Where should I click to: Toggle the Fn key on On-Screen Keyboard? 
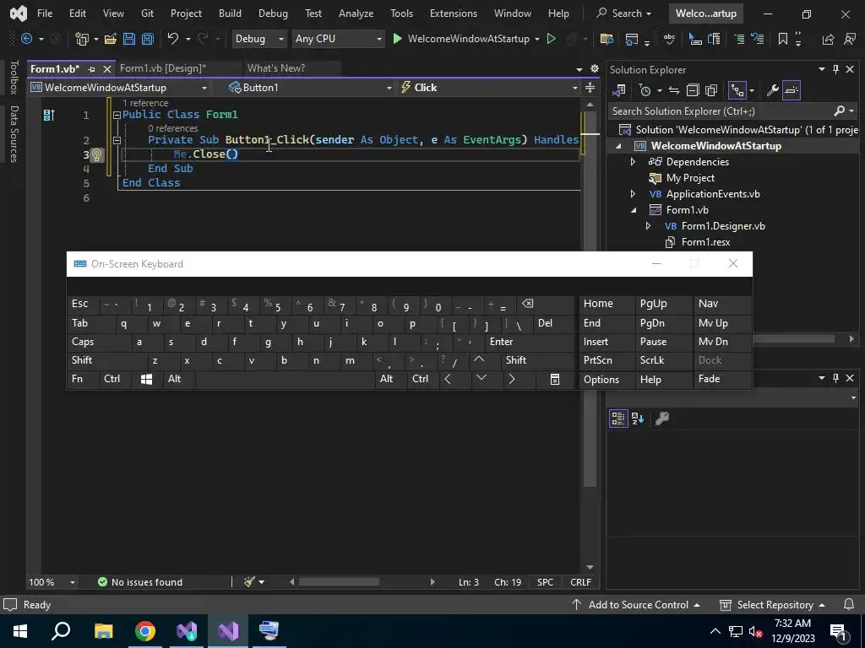[x=84, y=379]
